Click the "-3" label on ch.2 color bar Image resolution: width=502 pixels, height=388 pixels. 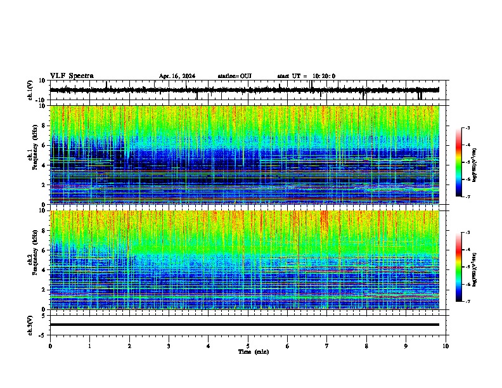468,233
